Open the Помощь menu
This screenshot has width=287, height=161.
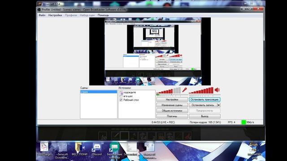pos(103,15)
